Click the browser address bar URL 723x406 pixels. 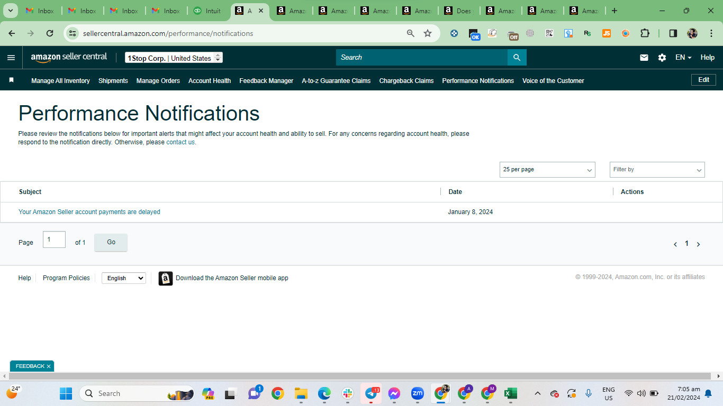168,33
